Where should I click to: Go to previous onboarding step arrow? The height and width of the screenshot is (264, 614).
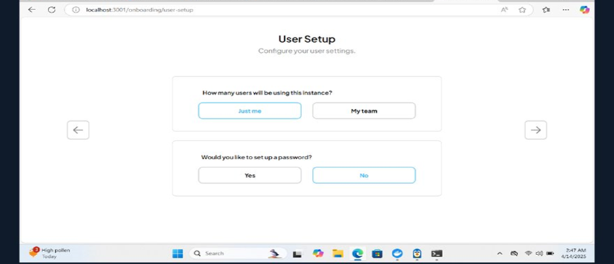click(x=78, y=130)
